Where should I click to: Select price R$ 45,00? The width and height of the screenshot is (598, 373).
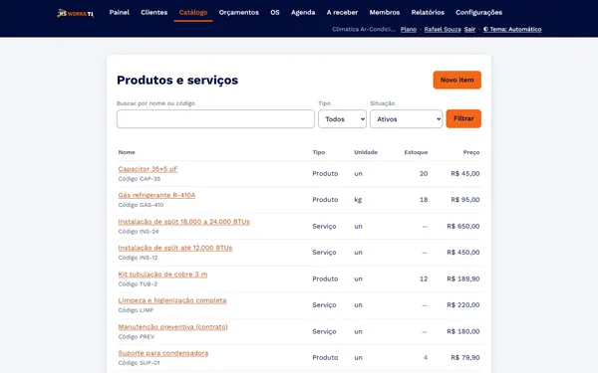point(465,173)
